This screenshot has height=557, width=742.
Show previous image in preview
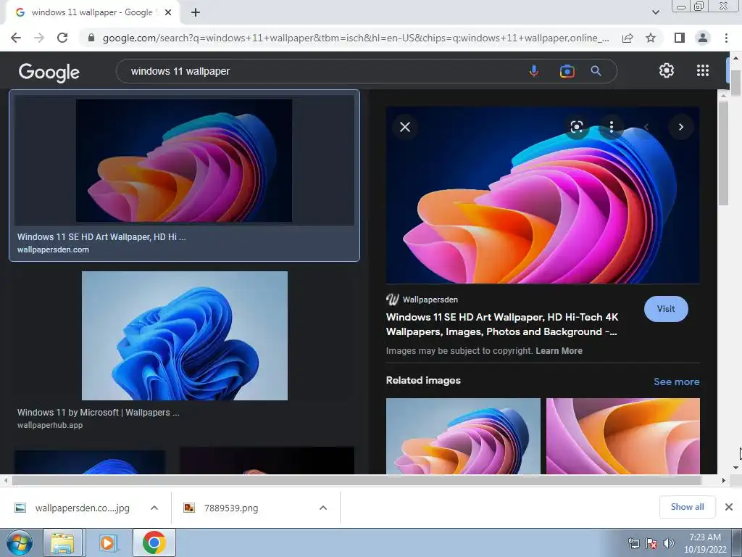coord(646,127)
